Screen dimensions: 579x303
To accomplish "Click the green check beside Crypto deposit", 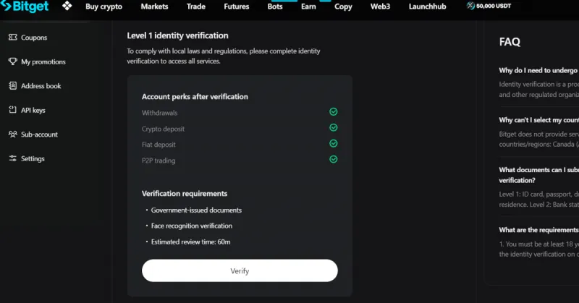I will tap(334, 127).
